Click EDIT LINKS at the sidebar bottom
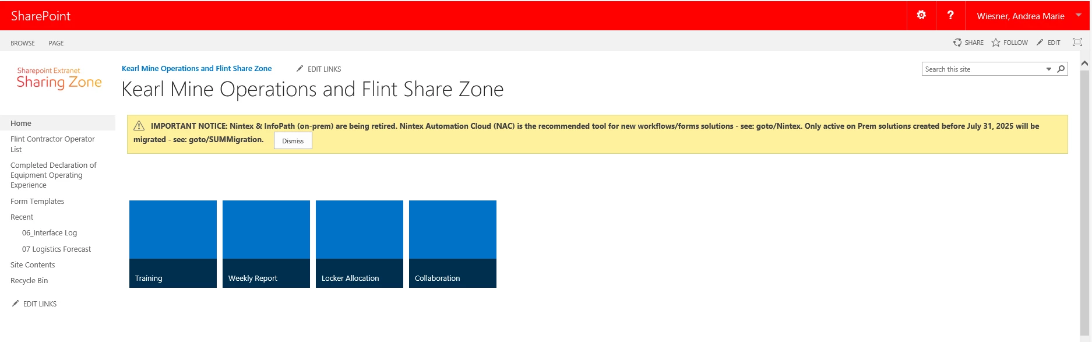This screenshot has width=1092, height=342. (34, 304)
